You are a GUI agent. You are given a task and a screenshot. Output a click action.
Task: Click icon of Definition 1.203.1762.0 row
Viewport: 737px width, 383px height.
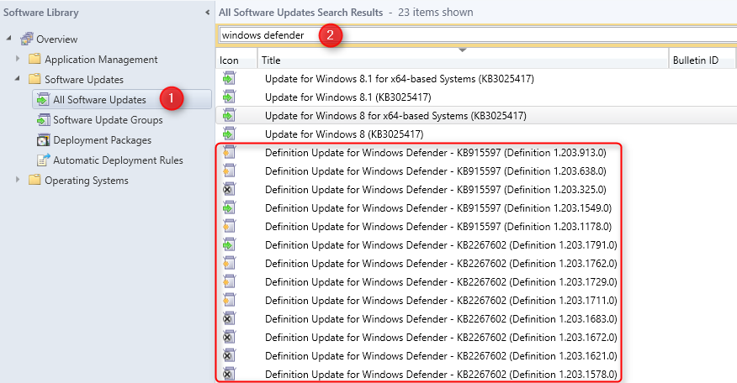(229, 264)
